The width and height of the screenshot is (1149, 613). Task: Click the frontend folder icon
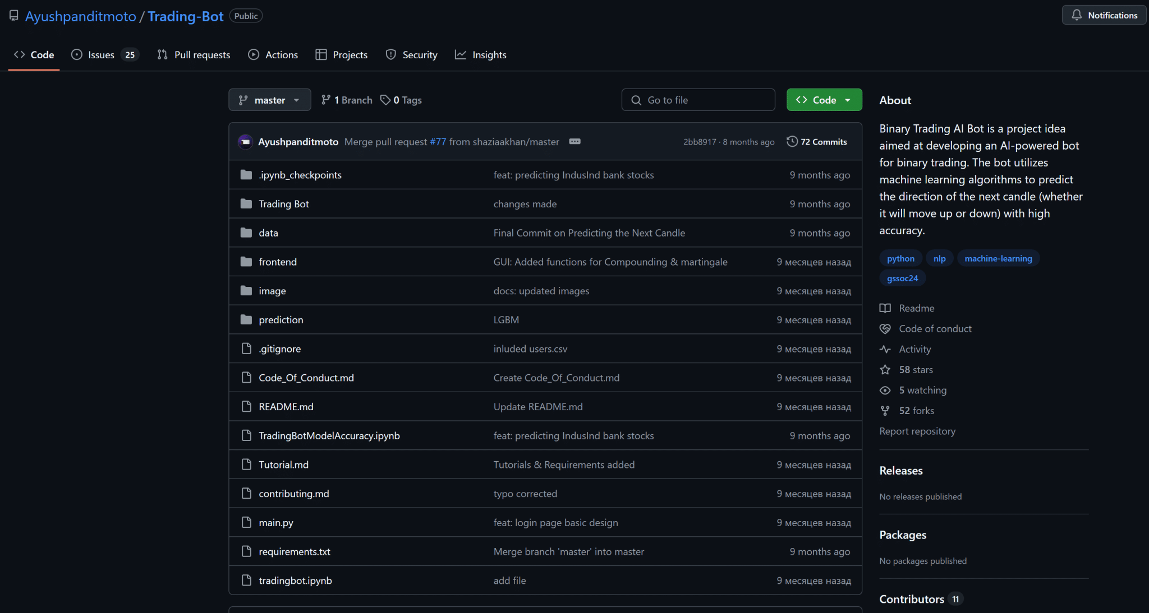(x=246, y=262)
